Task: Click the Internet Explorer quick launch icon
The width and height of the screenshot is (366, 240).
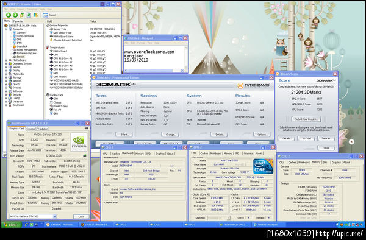Action: point(26,225)
